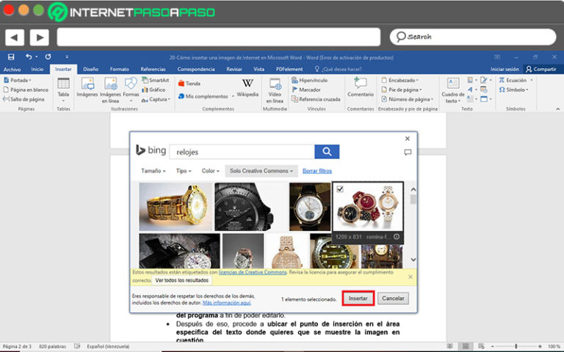
Task: Save the document with the floppy disk icon
Action: (x=11, y=56)
